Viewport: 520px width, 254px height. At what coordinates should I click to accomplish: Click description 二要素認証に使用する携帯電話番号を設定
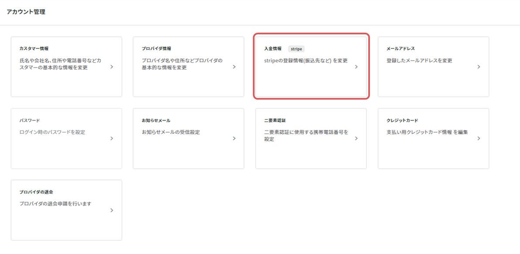tap(306, 136)
